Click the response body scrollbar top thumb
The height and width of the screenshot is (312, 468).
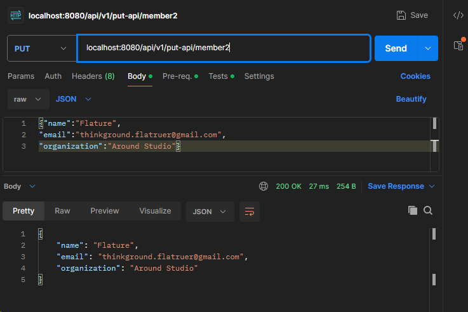[x=434, y=234]
